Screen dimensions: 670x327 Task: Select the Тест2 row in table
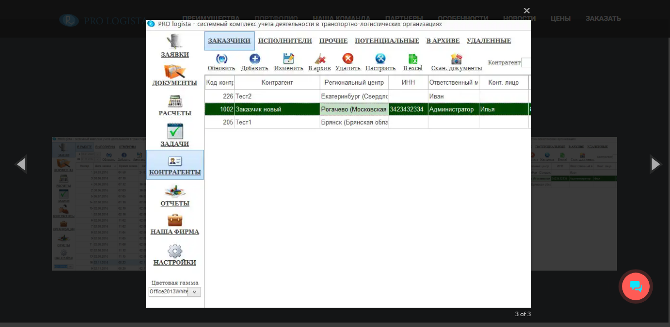click(277, 96)
